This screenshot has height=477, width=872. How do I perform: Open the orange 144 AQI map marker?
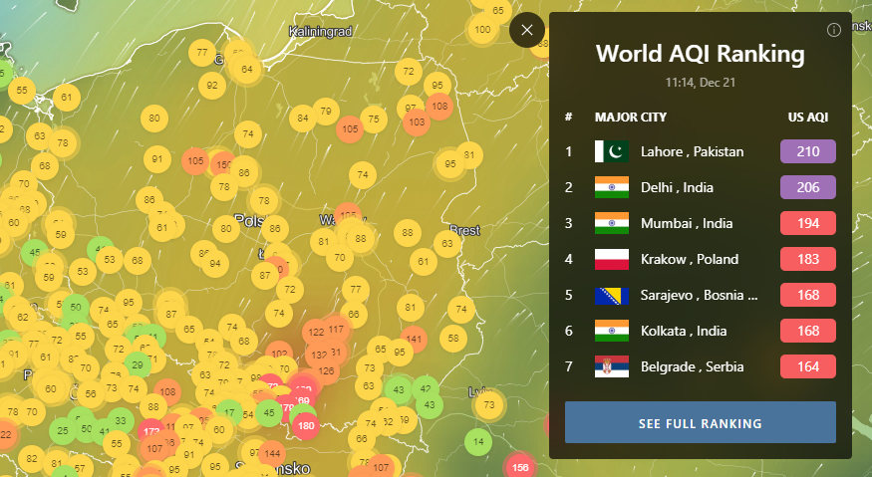click(x=272, y=454)
